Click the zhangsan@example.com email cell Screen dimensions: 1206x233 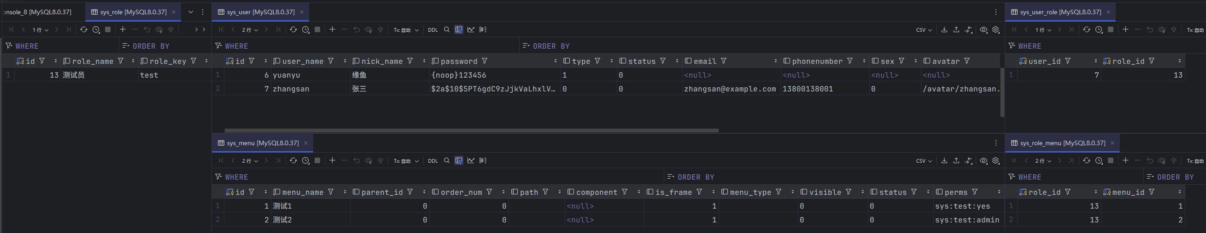coord(730,89)
